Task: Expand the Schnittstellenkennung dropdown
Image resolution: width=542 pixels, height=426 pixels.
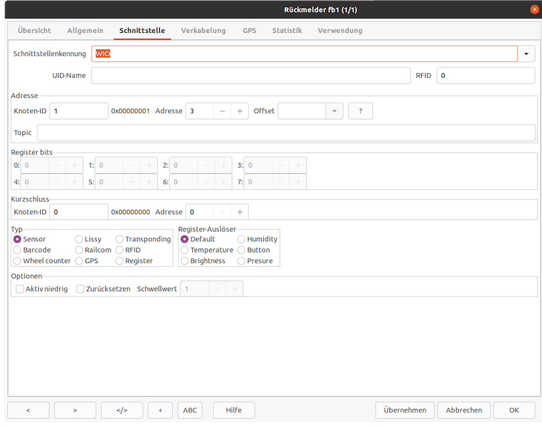Action: click(x=526, y=54)
